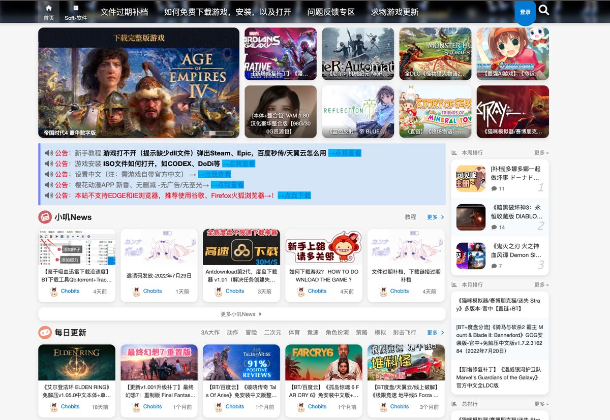Open Antdownload第2代 article thumbnail
This screenshot has width=610, height=420.
[241, 247]
